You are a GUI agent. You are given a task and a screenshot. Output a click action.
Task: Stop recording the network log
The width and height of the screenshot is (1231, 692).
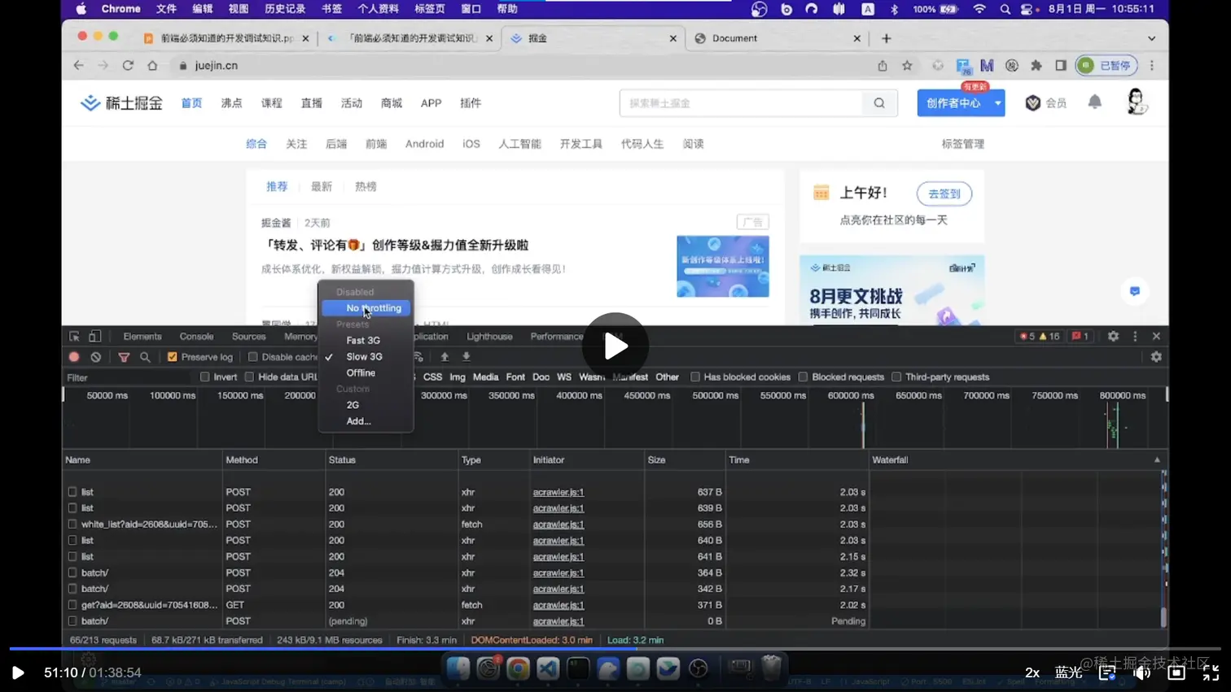pos(74,357)
